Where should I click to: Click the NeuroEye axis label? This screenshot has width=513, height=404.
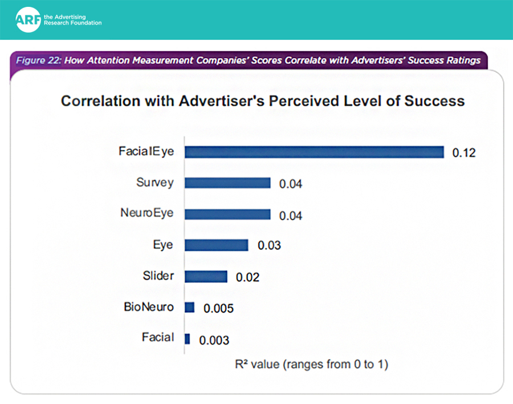[146, 214]
